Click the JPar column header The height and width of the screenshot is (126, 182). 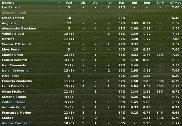coord(109,3)
